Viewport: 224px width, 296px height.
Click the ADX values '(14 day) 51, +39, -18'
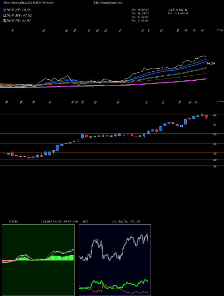126,222
